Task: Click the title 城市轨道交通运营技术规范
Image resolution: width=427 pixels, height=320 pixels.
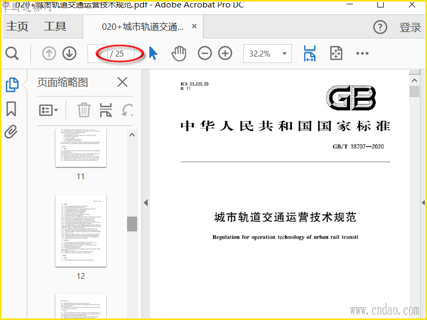Action: (285, 217)
